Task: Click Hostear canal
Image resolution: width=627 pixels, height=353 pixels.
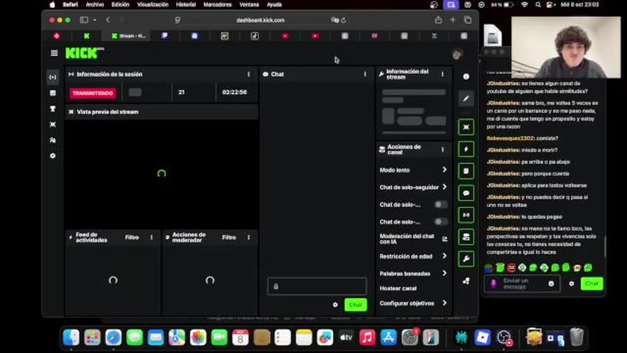Action: [398, 288]
